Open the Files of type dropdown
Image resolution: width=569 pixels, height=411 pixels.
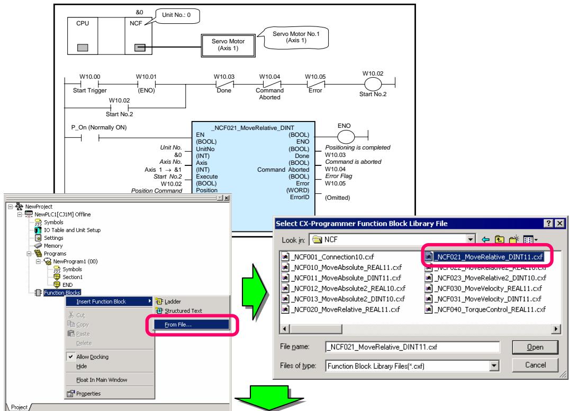pos(494,366)
